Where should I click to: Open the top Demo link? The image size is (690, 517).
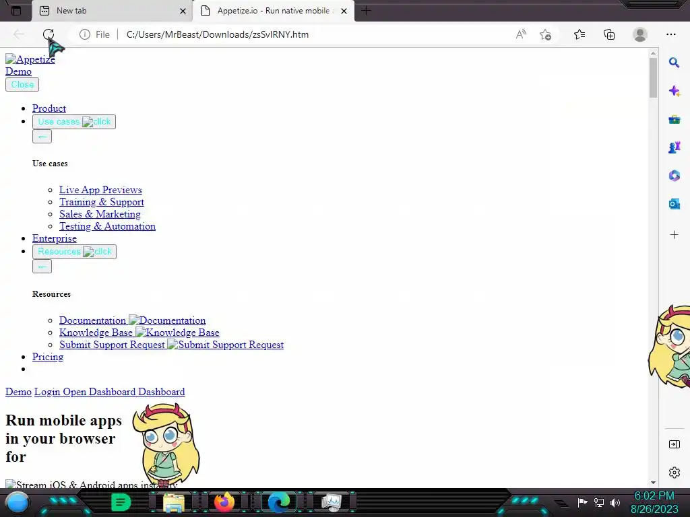pos(18,71)
